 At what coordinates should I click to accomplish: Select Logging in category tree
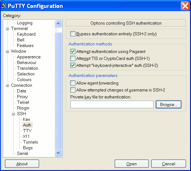coord(25,23)
